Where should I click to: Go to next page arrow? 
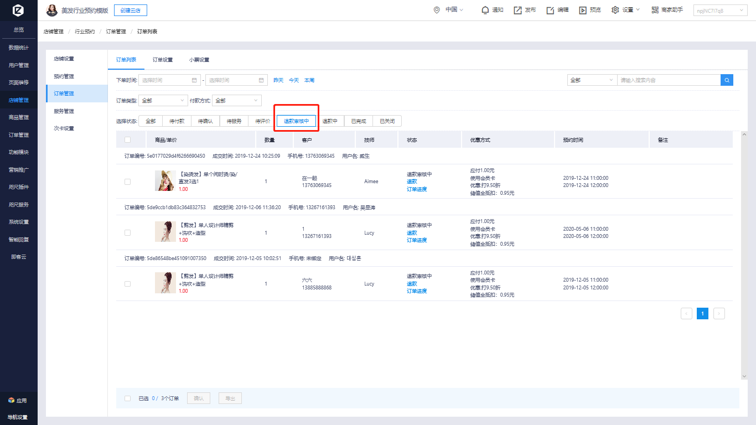[719, 313]
